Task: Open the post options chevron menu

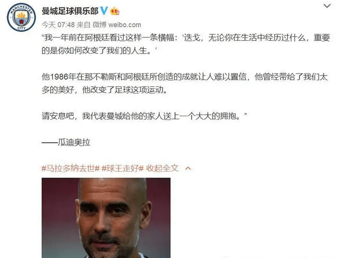Action: 327,6
